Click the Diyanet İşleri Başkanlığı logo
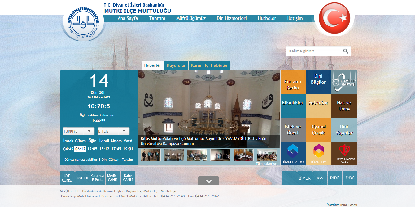The height and width of the screenshot is (207, 415). [x=83, y=24]
